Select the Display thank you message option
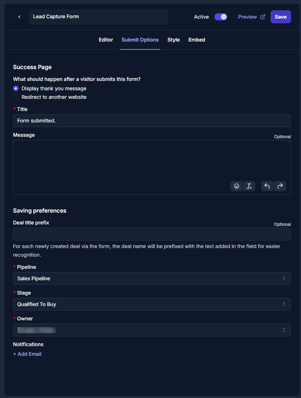This screenshot has width=301, height=398. [15, 88]
